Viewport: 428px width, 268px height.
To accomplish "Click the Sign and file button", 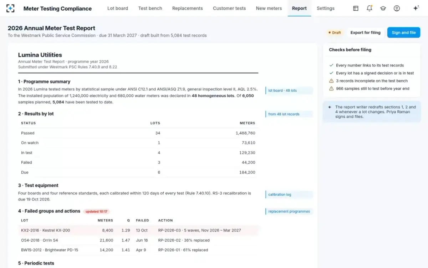I will click(404, 33).
